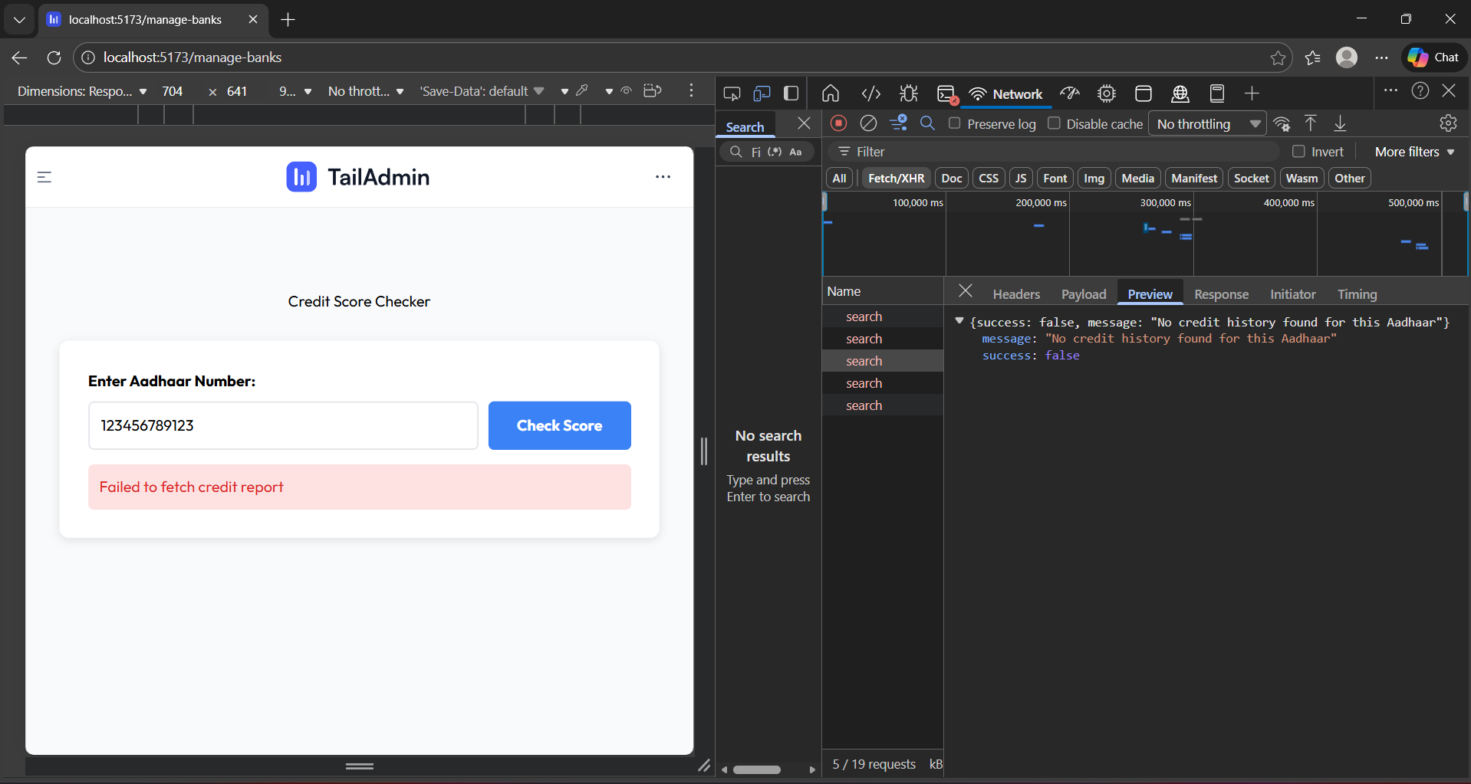
Task: Tick the Invert filter checkbox
Action: click(x=1298, y=152)
